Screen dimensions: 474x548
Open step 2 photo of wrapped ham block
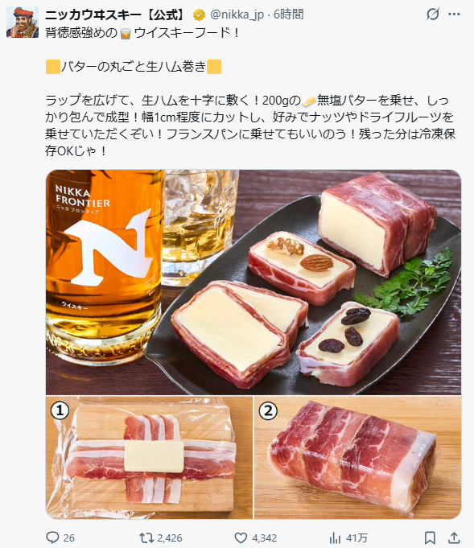pyautogui.click(x=357, y=458)
